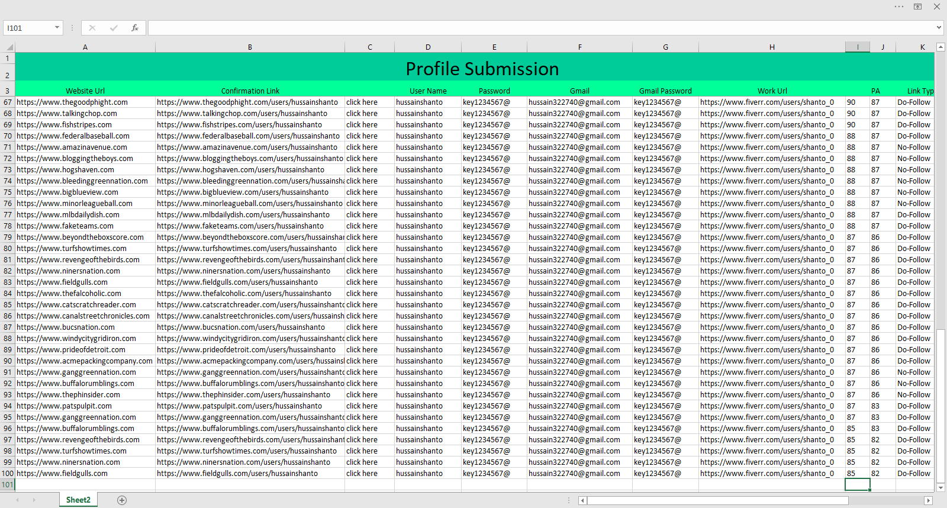
Task: Open the ellipsis menu at top right
Action: coord(899,7)
